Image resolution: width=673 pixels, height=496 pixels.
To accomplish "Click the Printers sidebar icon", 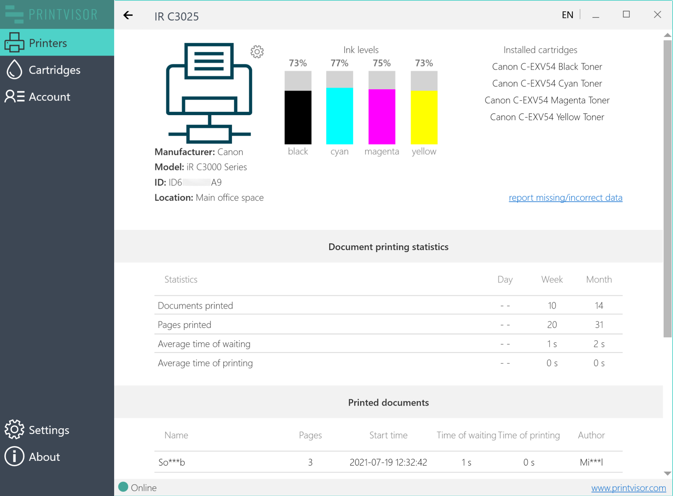I will point(14,43).
